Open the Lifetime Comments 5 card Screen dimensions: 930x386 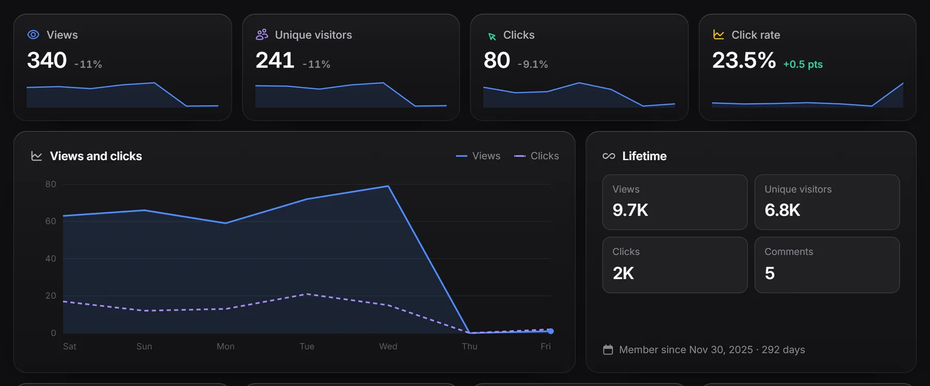[x=827, y=265]
